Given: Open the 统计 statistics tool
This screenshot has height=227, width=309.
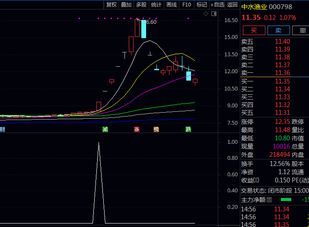Looking at the screenshot, I should pos(156,5).
